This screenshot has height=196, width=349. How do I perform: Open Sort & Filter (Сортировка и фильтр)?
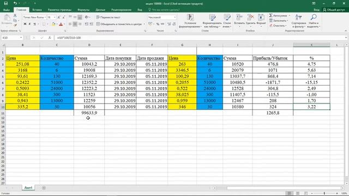point(299,21)
